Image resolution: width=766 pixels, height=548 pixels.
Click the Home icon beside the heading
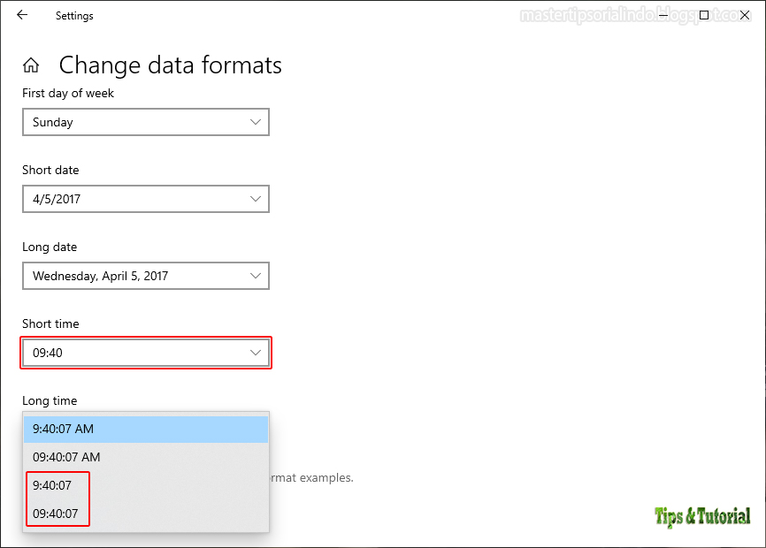(x=30, y=65)
